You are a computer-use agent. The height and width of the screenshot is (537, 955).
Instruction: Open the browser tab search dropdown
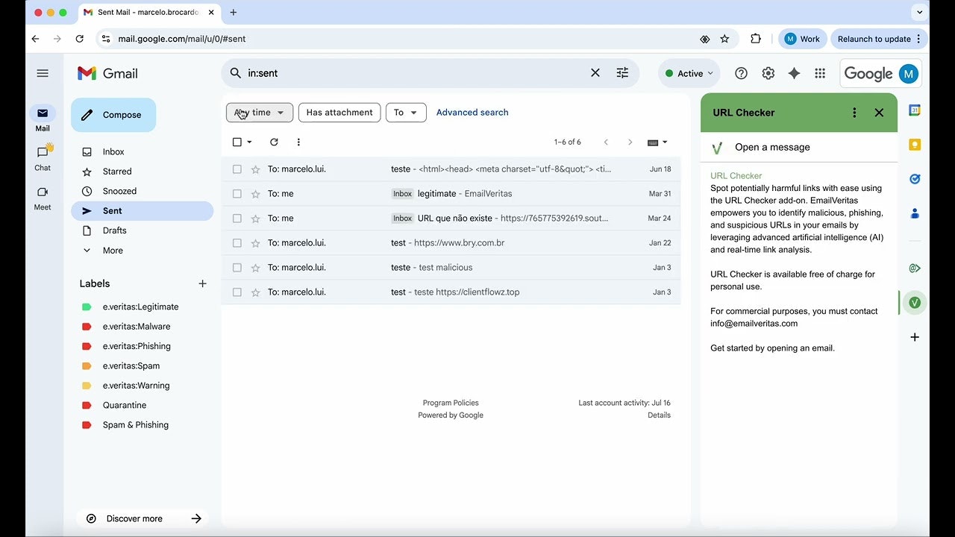918,13
